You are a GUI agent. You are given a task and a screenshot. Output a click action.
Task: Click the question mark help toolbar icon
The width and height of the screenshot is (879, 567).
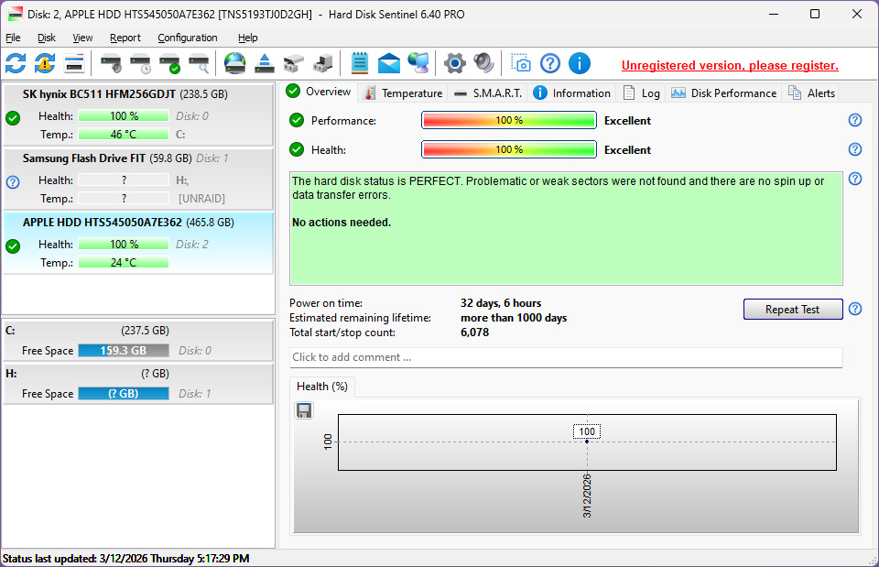click(550, 63)
